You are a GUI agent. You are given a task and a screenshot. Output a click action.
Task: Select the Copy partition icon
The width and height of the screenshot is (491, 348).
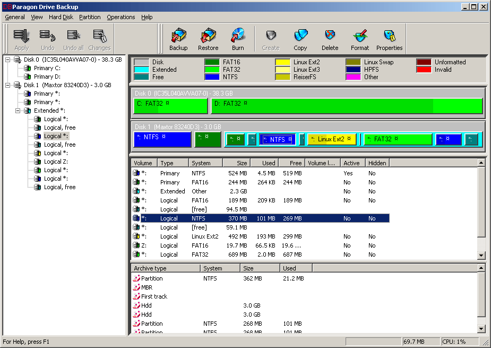(300, 39)
